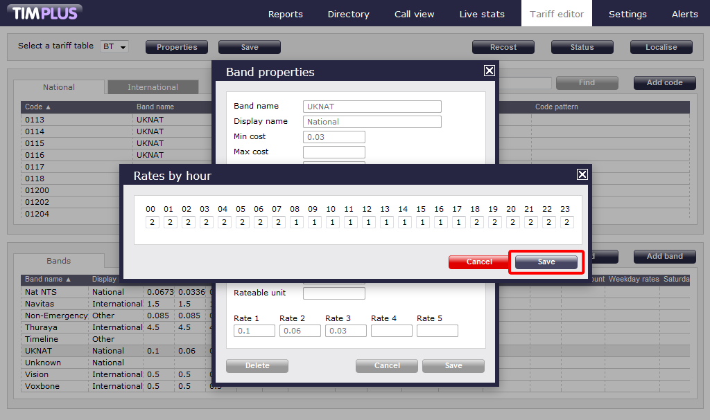This screenshot has height=420, width=710.
Task: Sort bands by Band name header
Action: coord(48,280)
